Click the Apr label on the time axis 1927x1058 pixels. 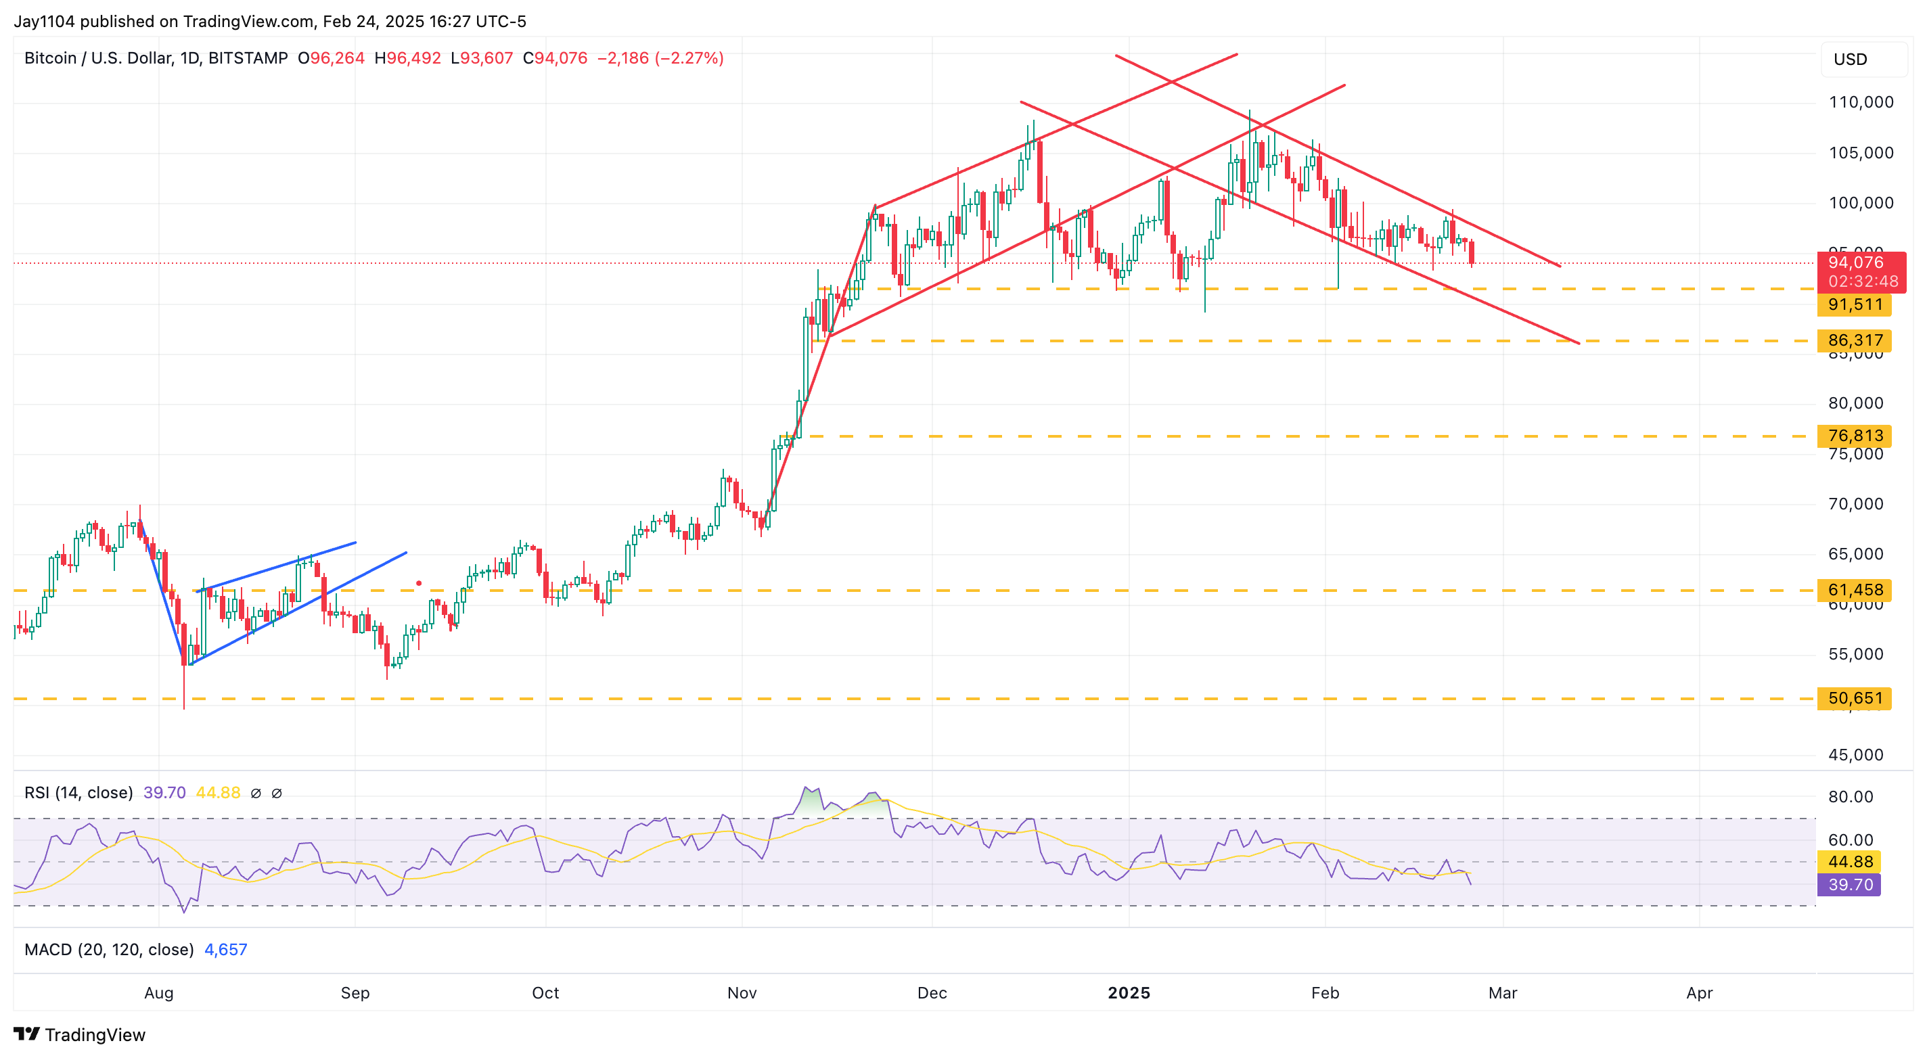1700,993
